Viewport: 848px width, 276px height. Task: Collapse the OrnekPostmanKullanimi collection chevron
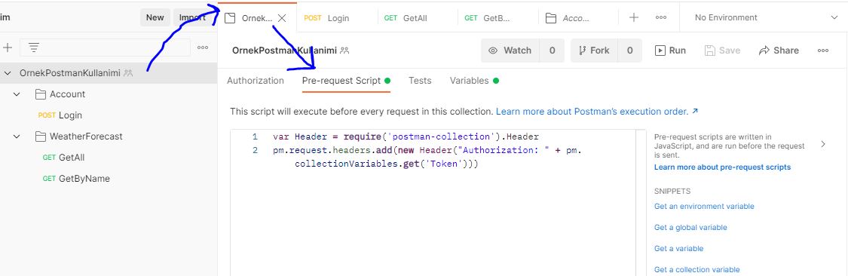7,73
